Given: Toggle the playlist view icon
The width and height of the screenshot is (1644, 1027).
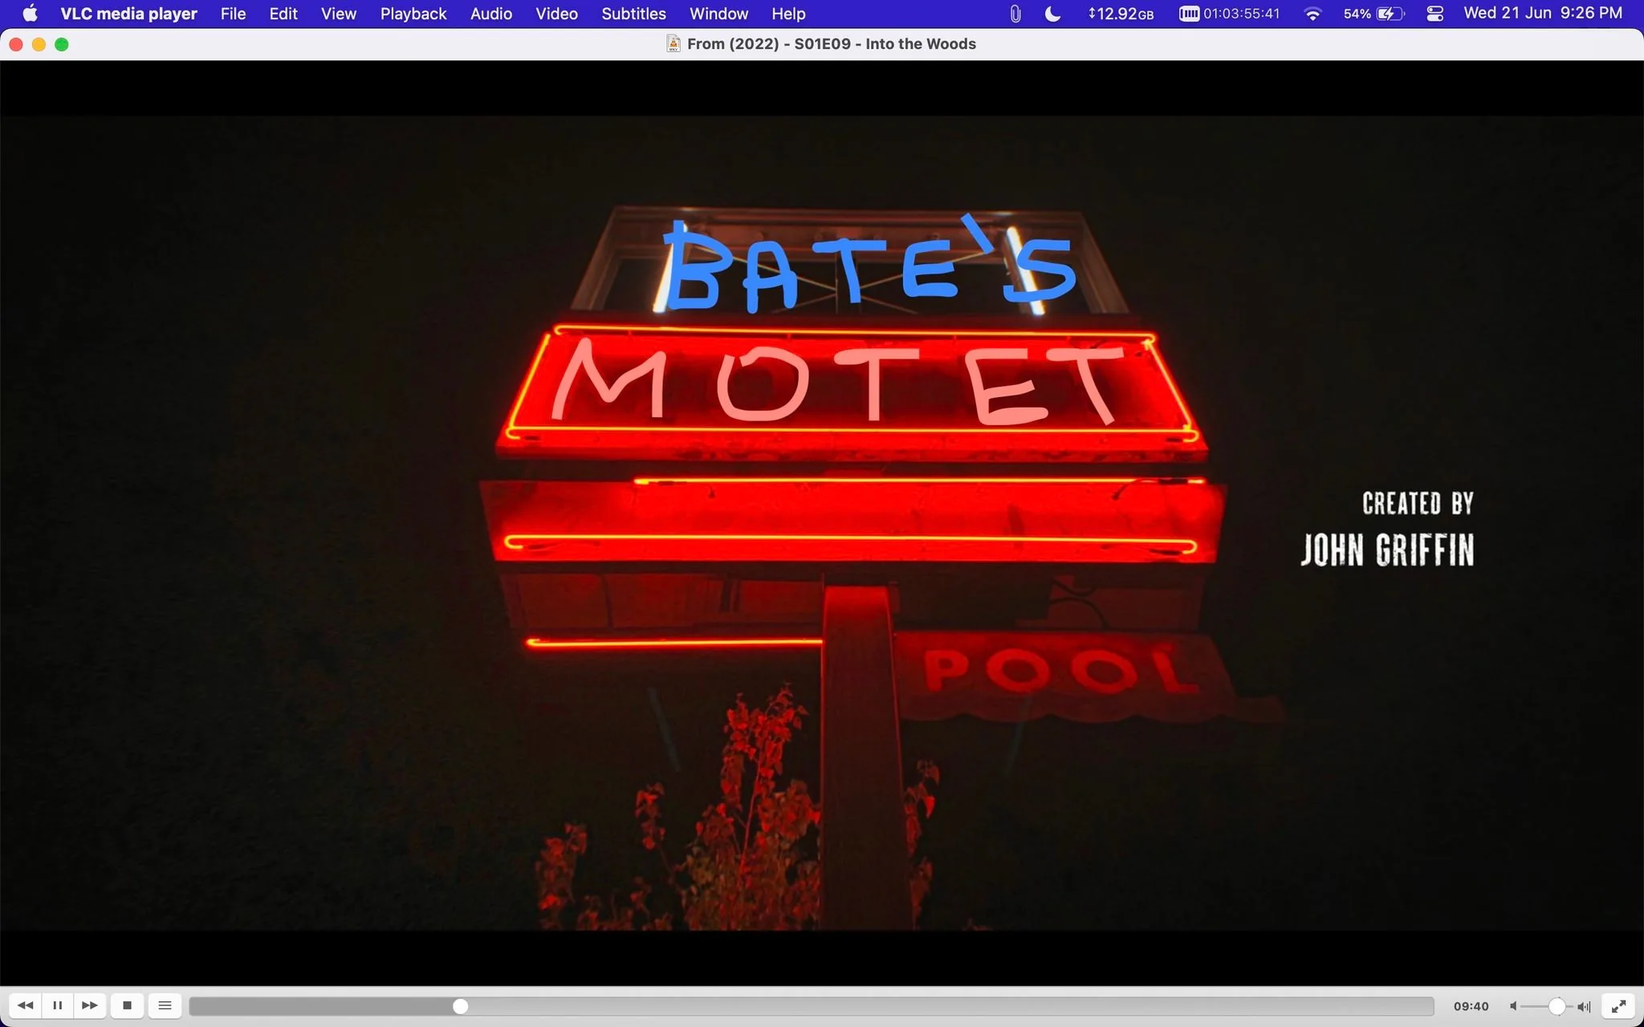Looking at the screenshot, I should tap(165, 1005).
